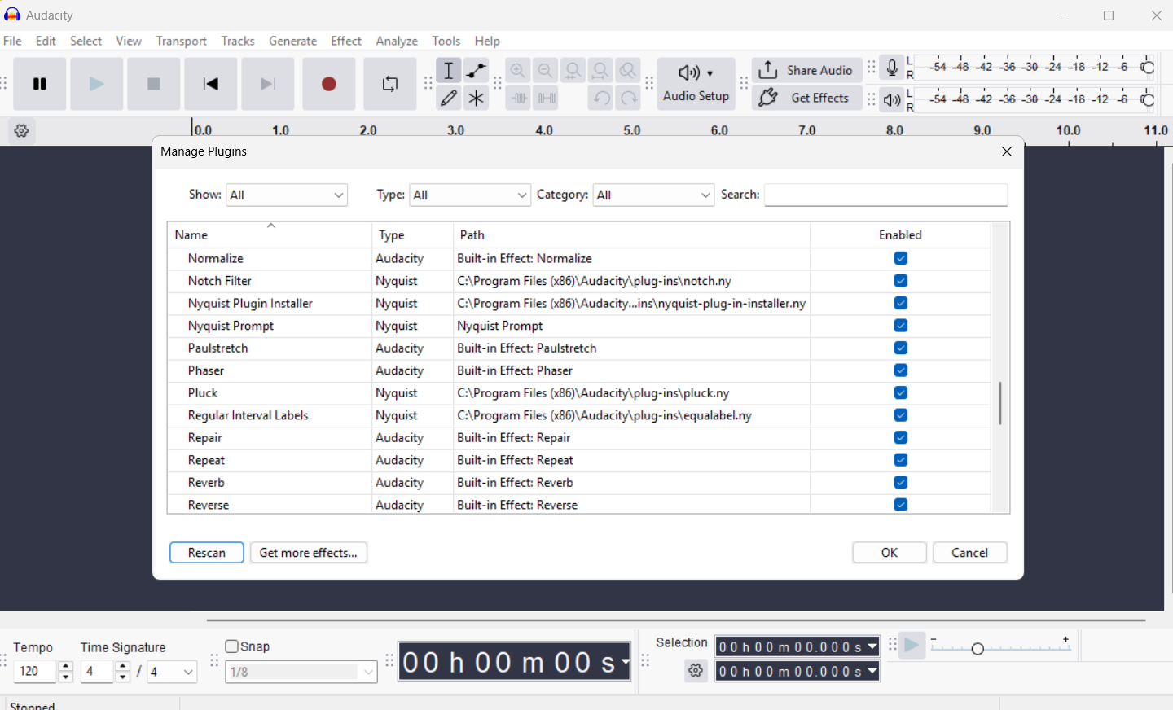Open the File menu
This screenshot has width=1173, height=710.
click(x=13, y=41)
